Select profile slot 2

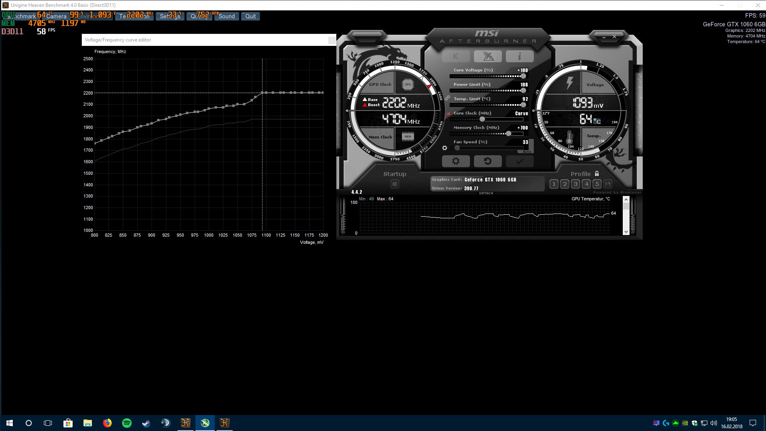pyautogui.click(x=565, y=184)
